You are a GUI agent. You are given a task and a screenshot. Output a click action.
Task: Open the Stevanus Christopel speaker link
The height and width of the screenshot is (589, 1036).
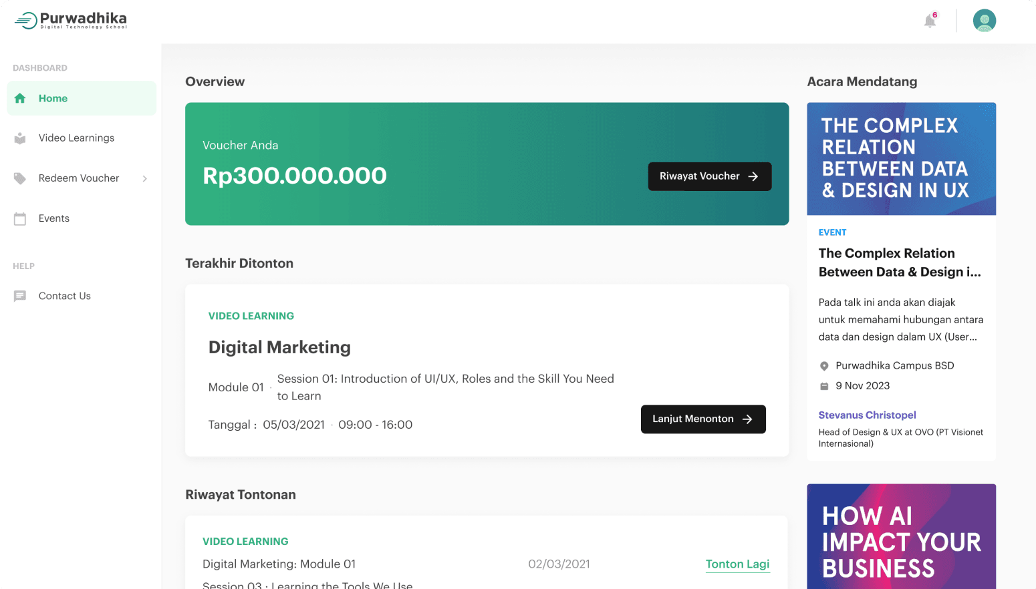pyautogui.click(x=867, y=415)
